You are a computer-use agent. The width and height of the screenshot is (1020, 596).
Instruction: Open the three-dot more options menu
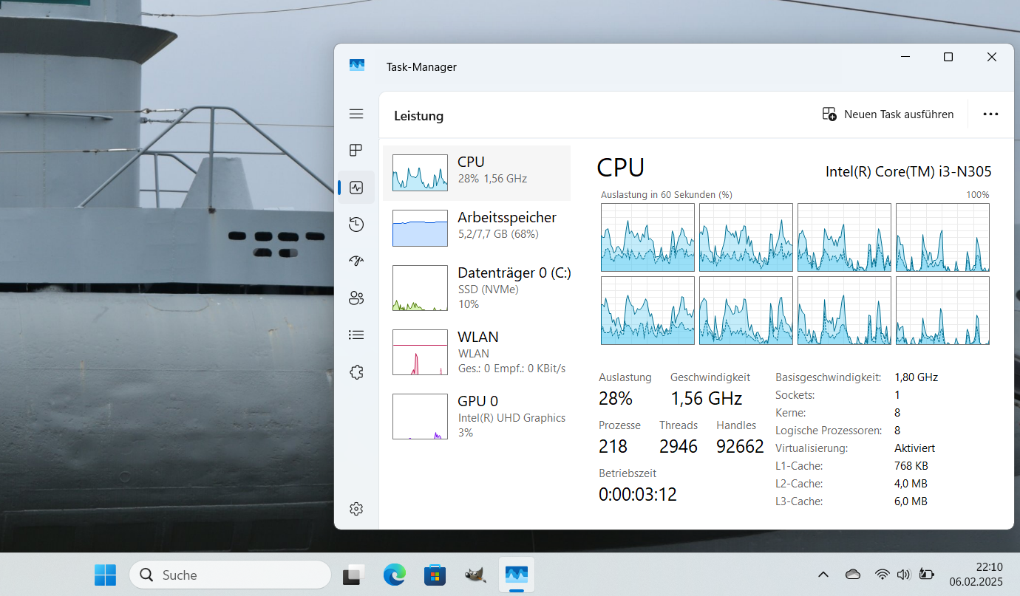pos(990,114)
